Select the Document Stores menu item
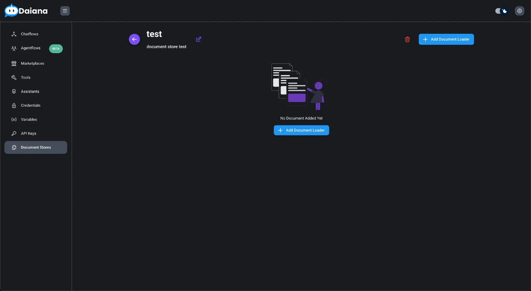Image resolution: width=531 pixels, height=291 pixels. tap(35, 147)
